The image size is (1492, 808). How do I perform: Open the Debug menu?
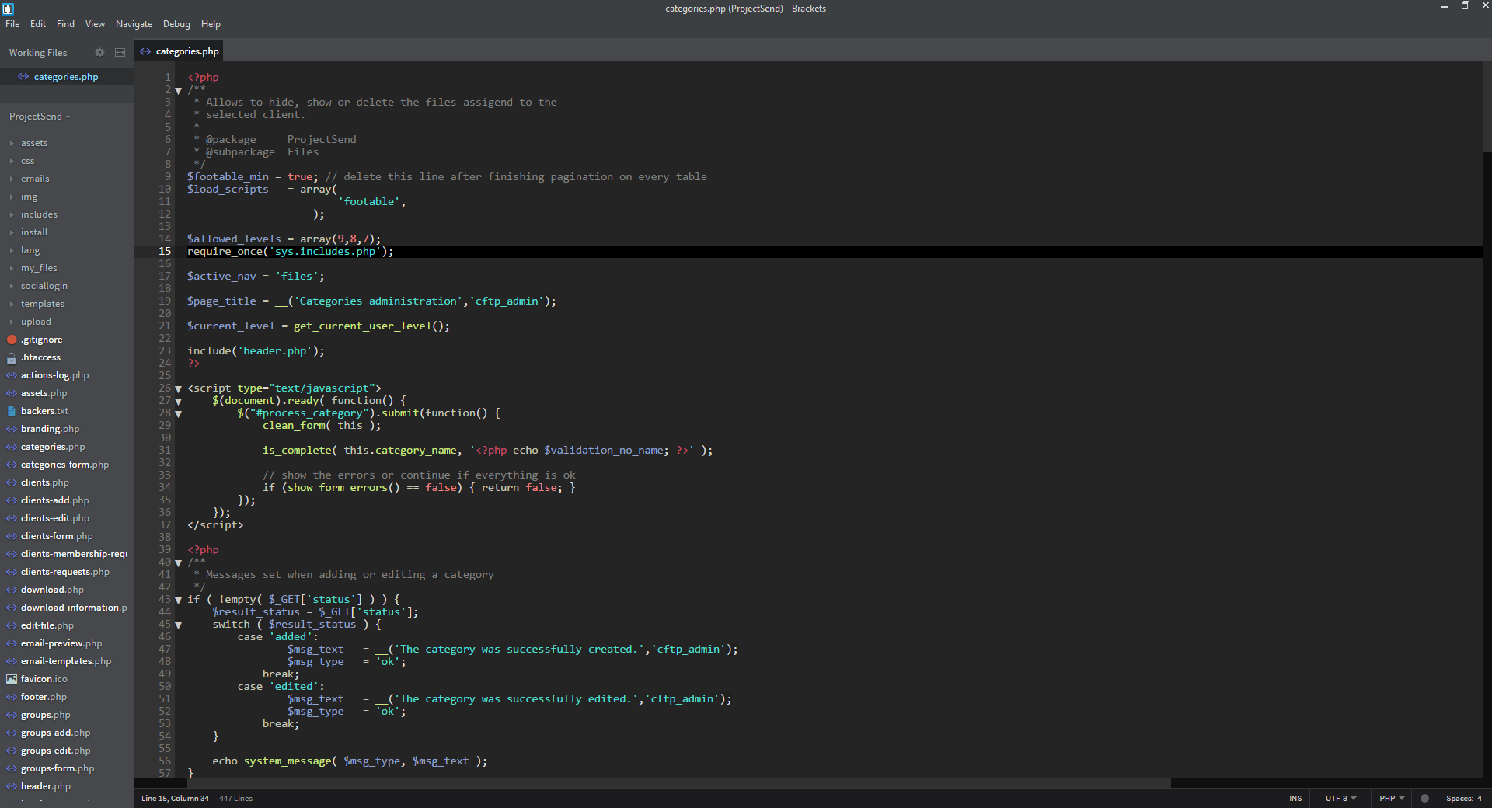tap(176, 24)
